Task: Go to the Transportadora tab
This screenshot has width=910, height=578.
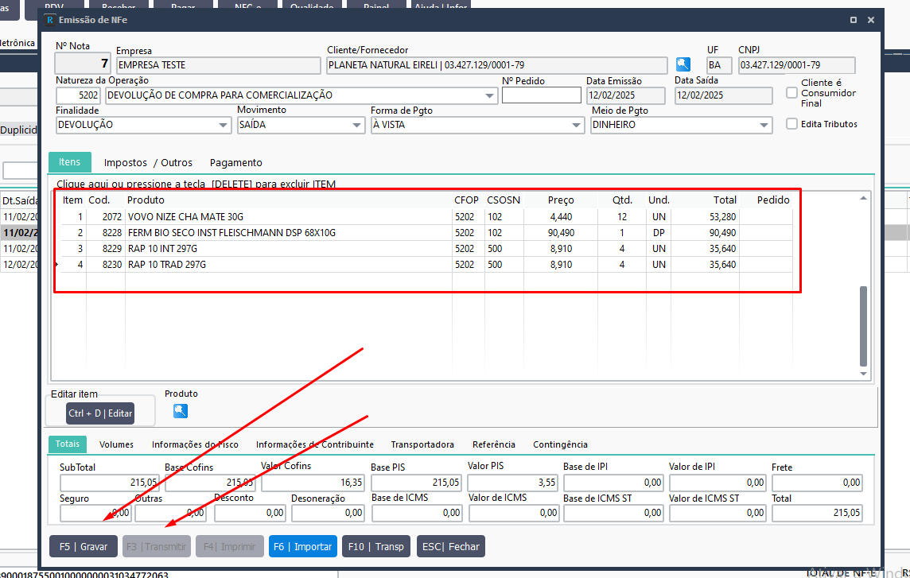Action: click(x=422, y=444)
